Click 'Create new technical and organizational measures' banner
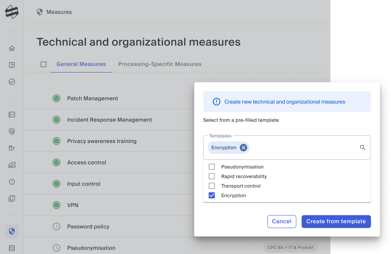 tap(287, 102)
